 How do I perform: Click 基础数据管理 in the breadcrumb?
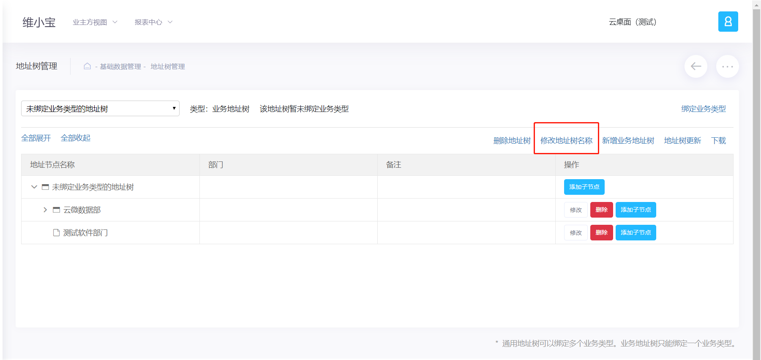coord(120,66)
